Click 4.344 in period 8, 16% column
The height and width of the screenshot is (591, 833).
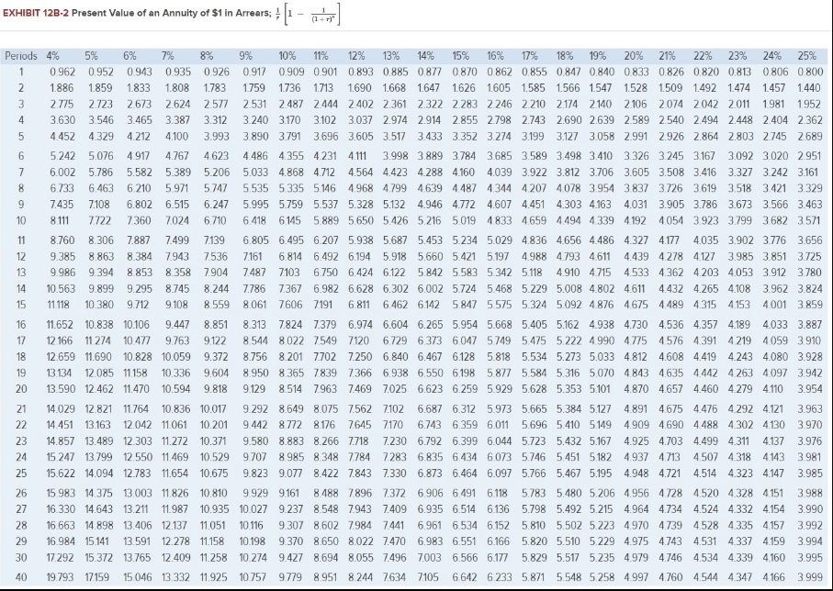pyautogui.click(x=500, y=188)
